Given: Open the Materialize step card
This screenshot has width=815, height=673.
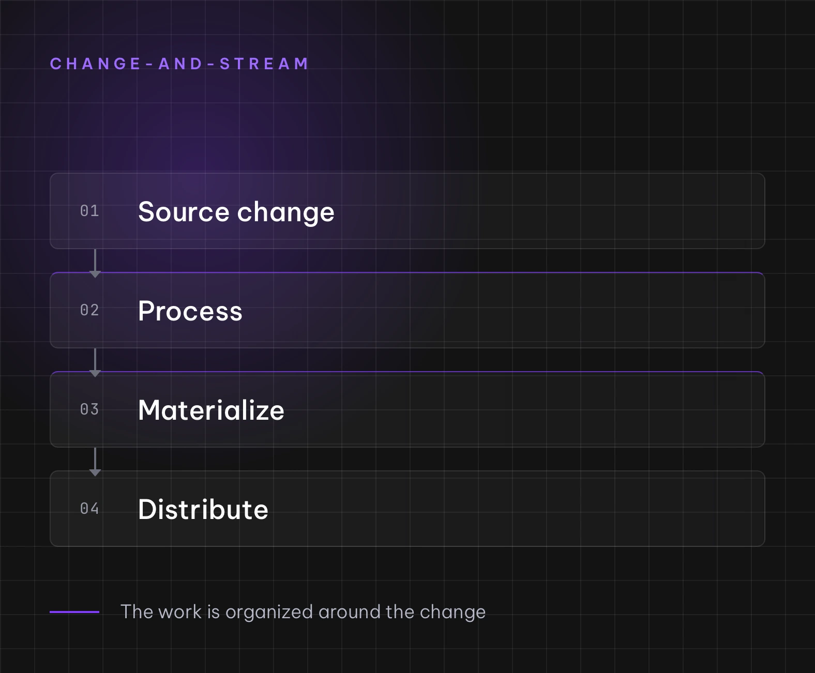Looking at the screenshot, I should pyautogui.click(x=407, y=409).
